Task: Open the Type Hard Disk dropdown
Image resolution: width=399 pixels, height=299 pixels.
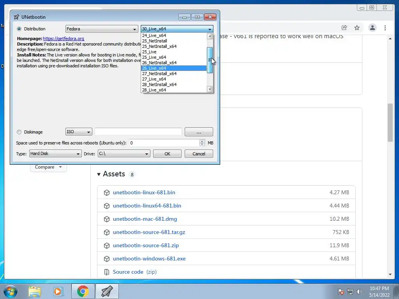Action: (x=55, y=153)
